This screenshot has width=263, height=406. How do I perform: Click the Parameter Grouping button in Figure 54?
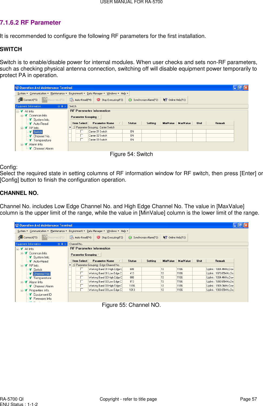[x=85, y=117]
